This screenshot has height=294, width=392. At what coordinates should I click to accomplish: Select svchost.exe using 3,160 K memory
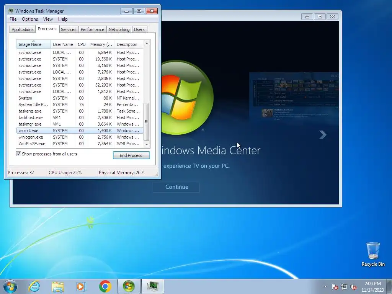pos(80,65)
